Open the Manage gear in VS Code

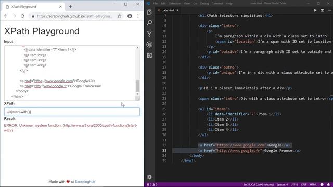click(x=149, y=177)
